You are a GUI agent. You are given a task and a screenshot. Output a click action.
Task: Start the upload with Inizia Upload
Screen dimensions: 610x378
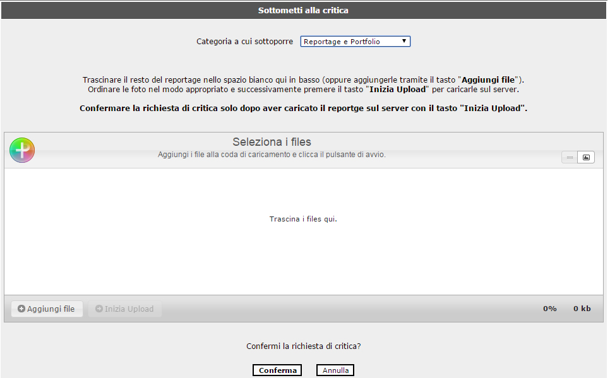[124, 309]
